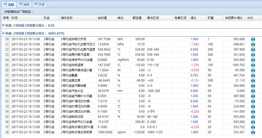Click status indicator for row 34 #3高压加热器
The width and height of the screenshot is (262, 138).
coord(253,112)
